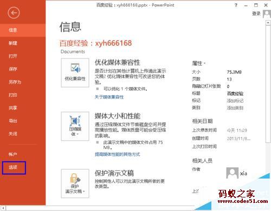Click the page count value 13

point(229,79)
